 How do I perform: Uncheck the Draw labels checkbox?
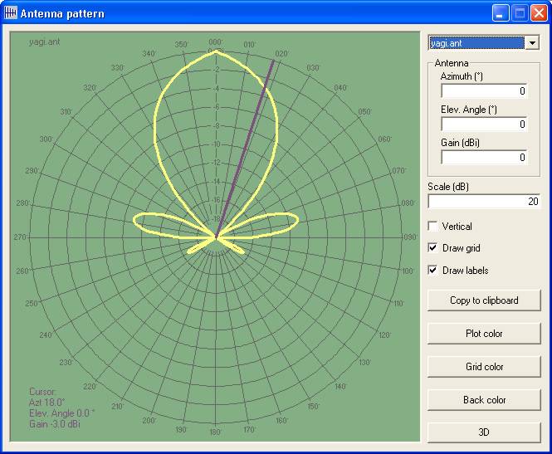coord(432,271)
